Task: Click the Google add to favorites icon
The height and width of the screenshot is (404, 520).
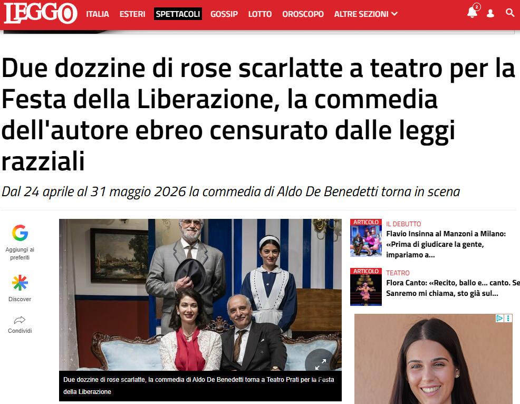Action: (x=20, y=233)
